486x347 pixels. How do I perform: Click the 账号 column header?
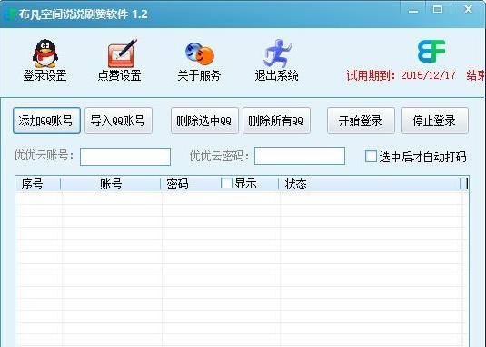point(110,184)
